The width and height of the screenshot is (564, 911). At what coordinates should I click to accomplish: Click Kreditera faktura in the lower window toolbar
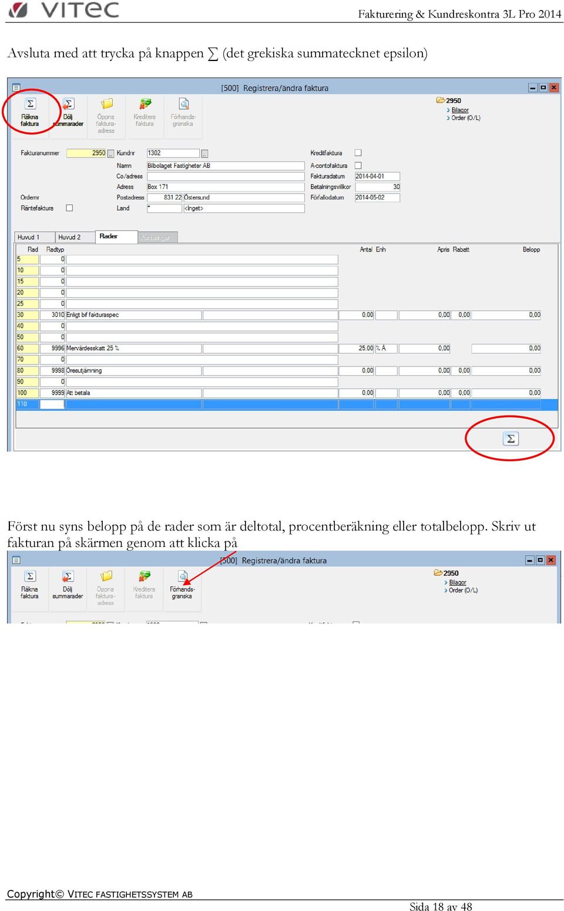point(144,584)
